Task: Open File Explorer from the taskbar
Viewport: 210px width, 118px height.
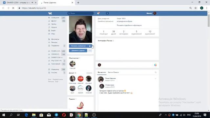Action: click(34, 115)
